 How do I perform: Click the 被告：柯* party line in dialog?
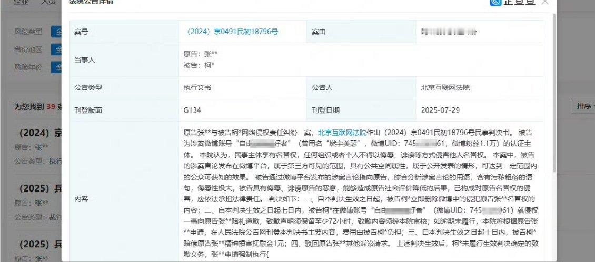199,65
